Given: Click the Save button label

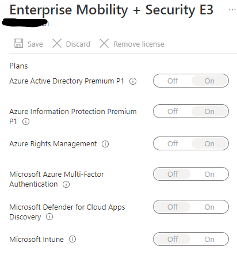Looking at the screenshot, I should (35, 44).
